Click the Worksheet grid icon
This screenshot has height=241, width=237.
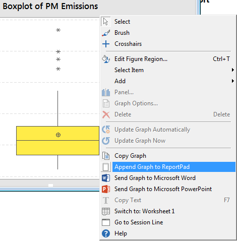tap(106, 211)
